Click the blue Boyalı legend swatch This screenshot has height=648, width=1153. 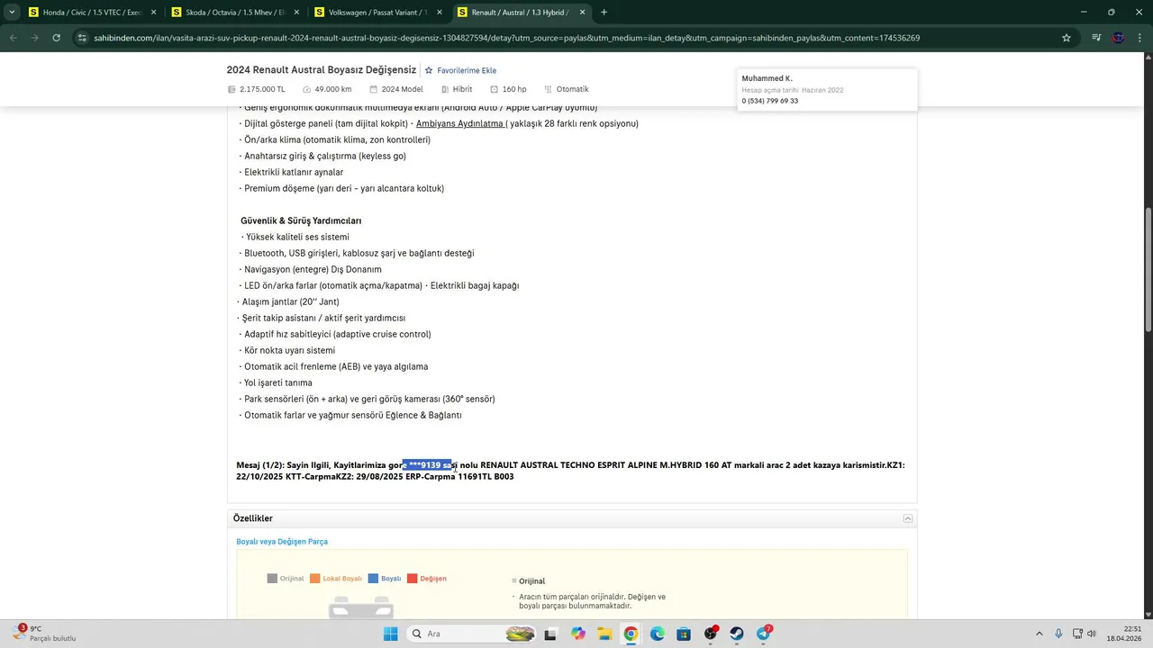(x=373, y=579)
